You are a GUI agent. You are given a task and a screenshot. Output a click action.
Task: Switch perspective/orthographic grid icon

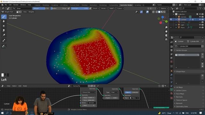(166, 39)
